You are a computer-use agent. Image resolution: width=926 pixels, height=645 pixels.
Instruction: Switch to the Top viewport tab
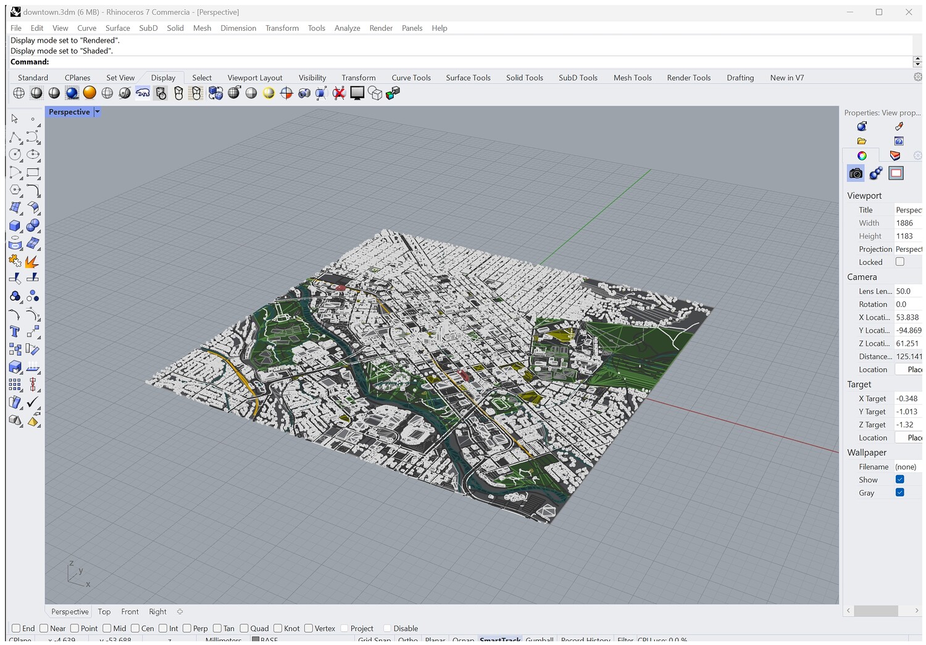[104, 612]
